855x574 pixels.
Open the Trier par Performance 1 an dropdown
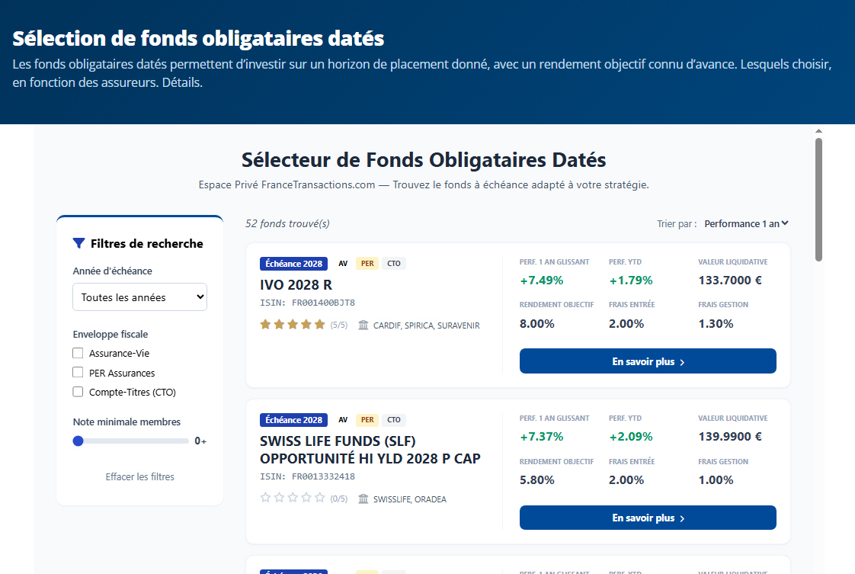pos(746,223)
